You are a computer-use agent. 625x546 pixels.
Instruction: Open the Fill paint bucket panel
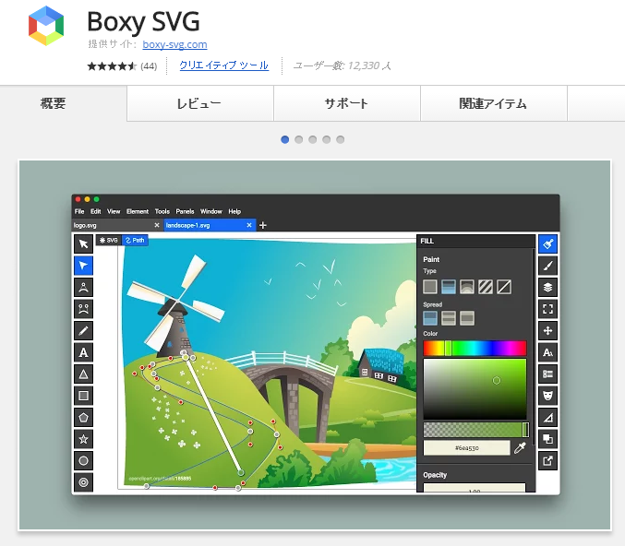(547, 243)
